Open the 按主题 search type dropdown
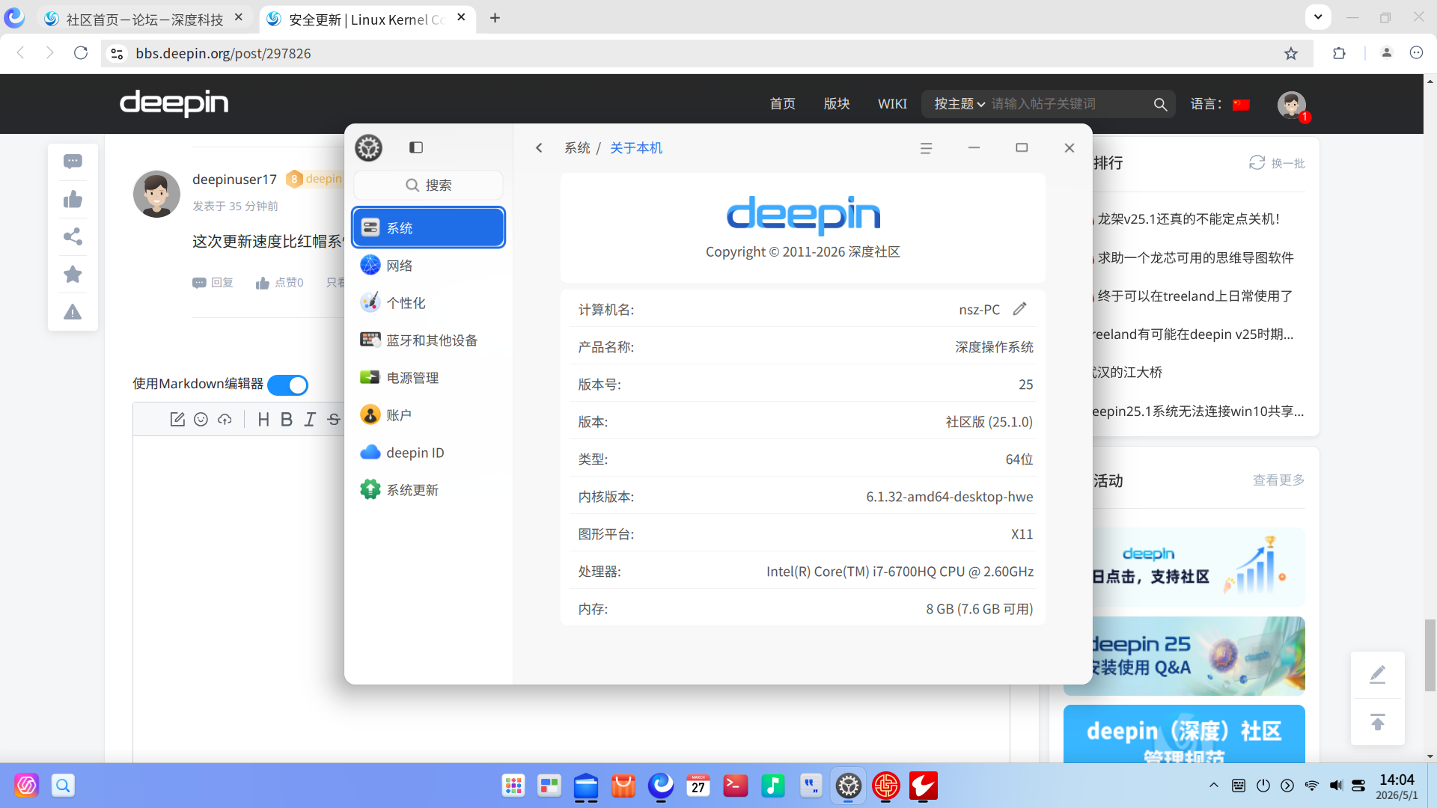This screenshot has height=808, width=1437. [x=959, y=104]
